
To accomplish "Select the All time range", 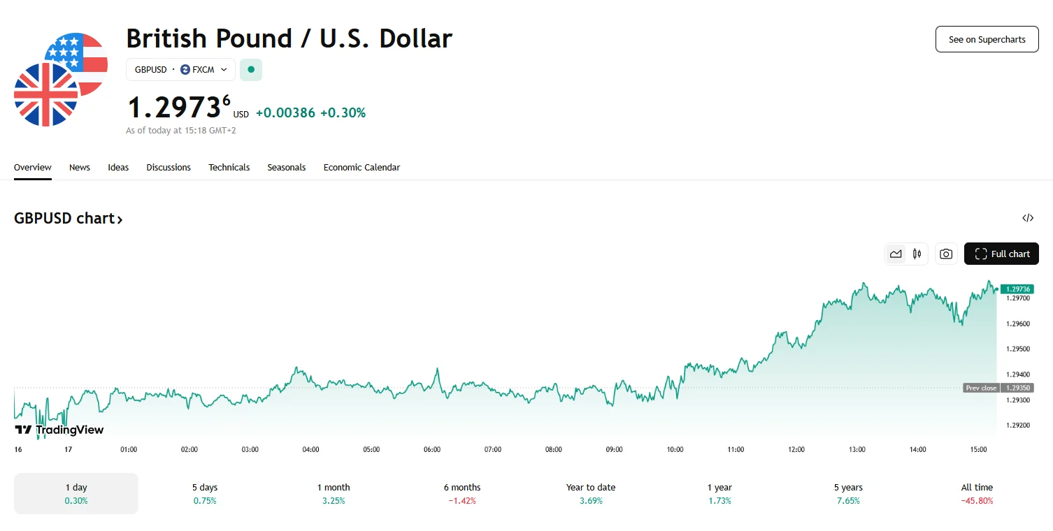I will 977,493.
